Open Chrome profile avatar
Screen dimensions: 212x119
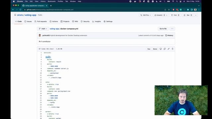pos(195,10)
